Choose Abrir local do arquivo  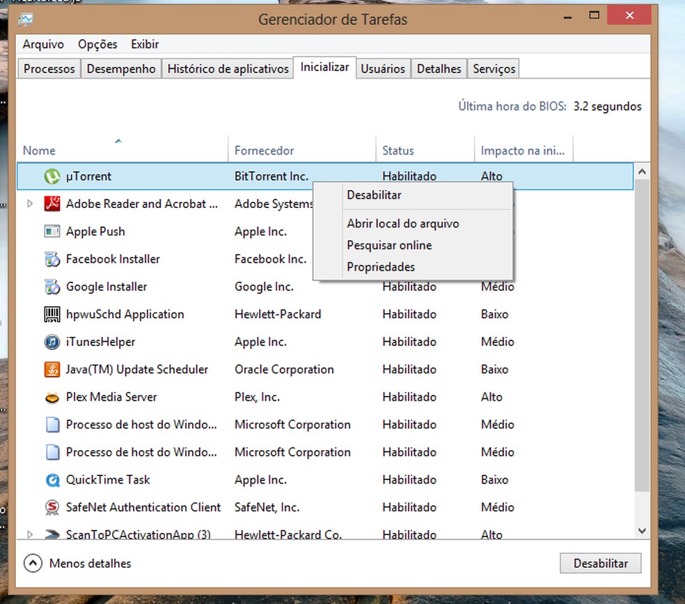413,223
